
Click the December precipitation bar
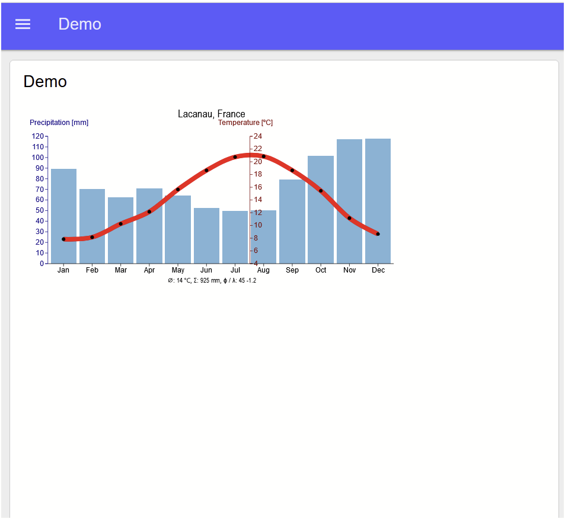coord(378,201)
